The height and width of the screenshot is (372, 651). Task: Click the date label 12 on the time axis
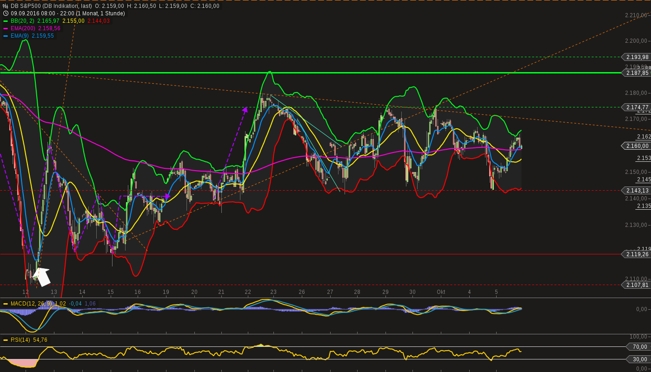coord(26,292)
